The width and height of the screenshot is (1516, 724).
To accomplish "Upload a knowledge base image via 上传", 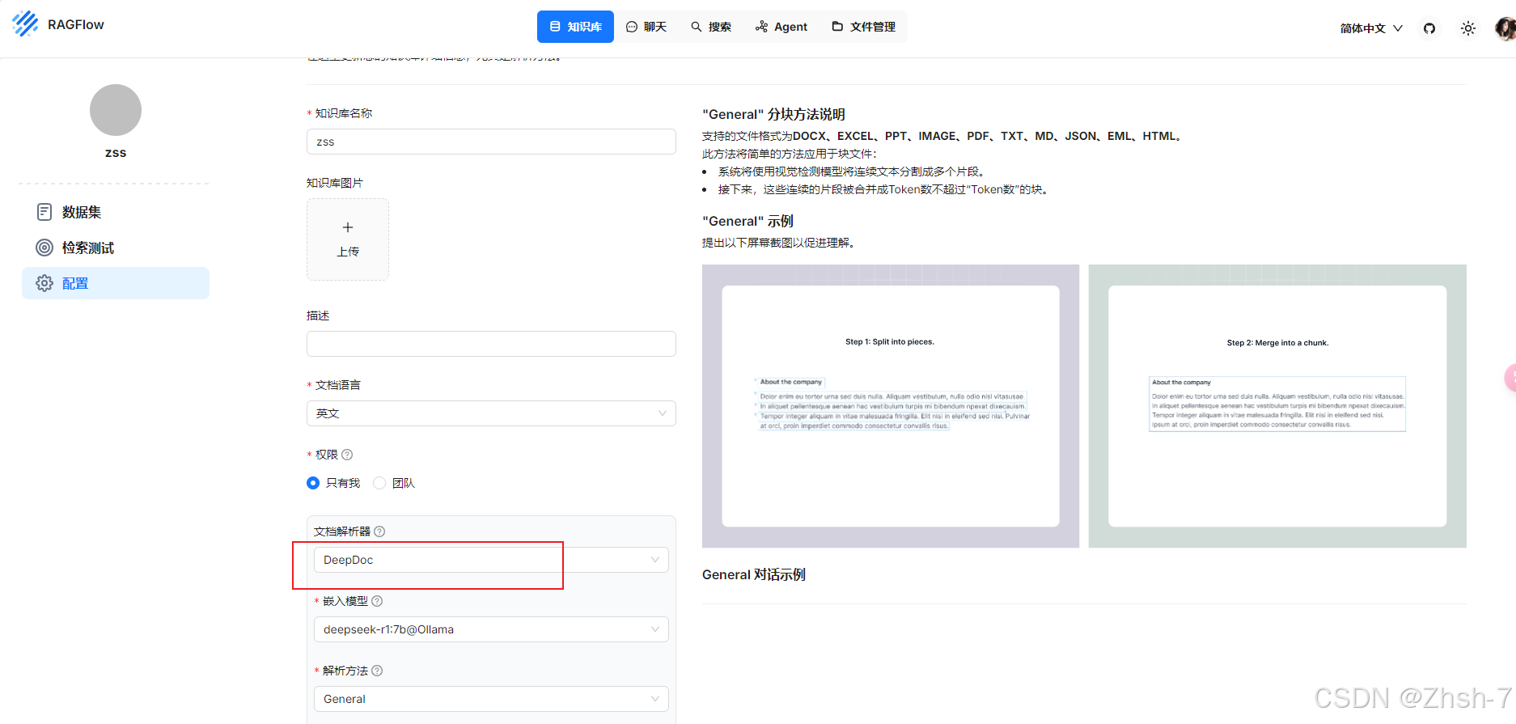I will coord(348,239).
